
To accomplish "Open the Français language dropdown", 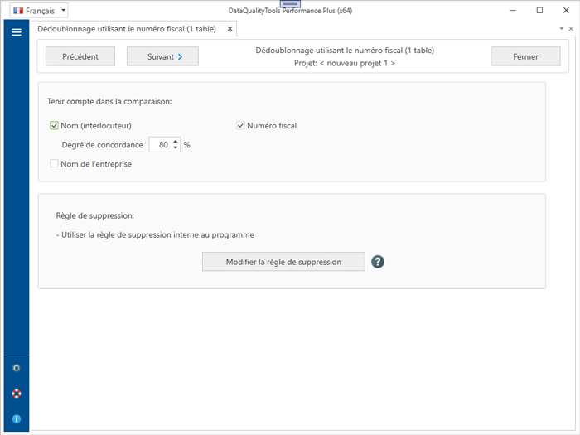I will [38, 11].
